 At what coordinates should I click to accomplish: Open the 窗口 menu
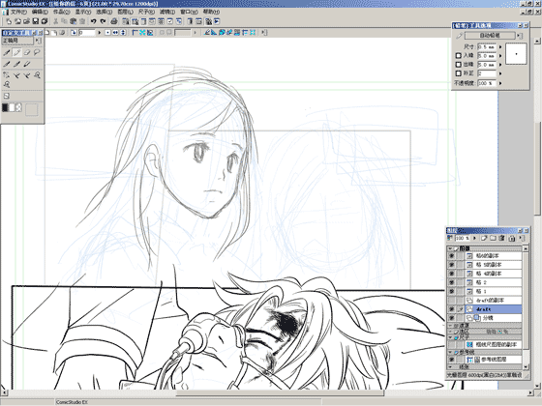click(189, 12)
